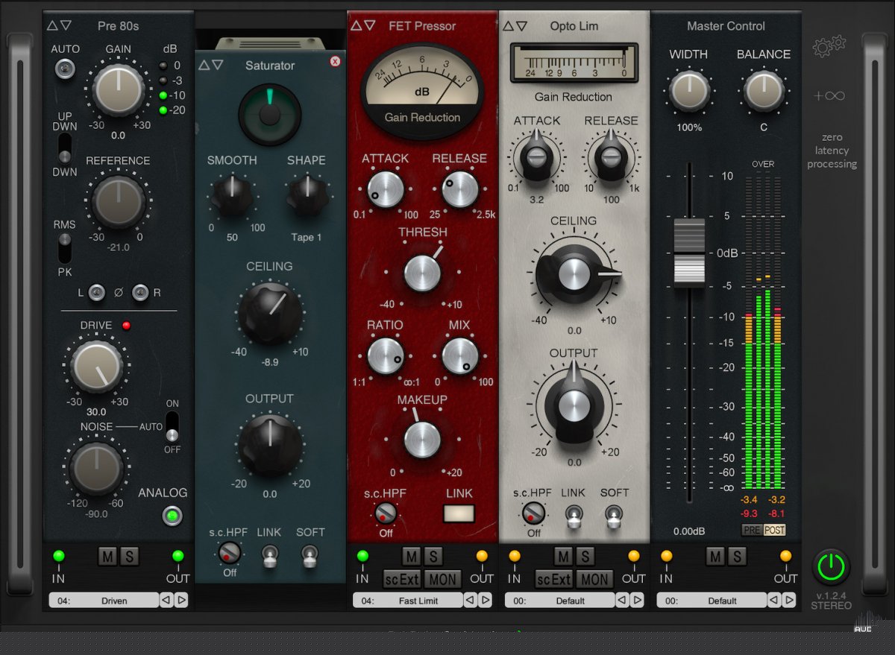Screen dimensions: 895x655
Task: Solo the Pre 80s module (S)
Action: (x=129, y=556)
